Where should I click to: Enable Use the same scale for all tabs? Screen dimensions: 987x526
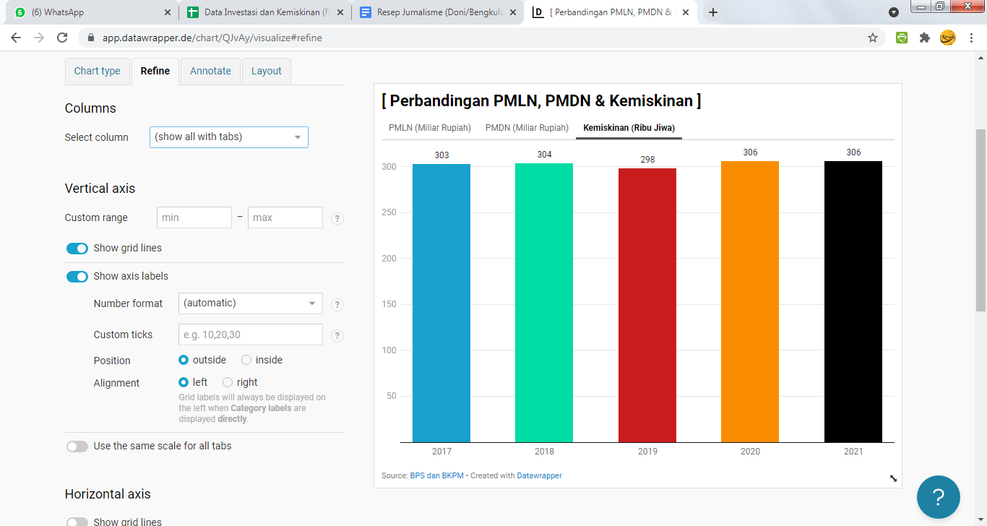[77, 447]
